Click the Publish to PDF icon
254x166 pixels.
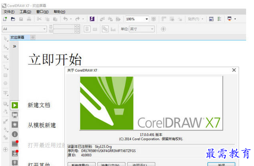(x=118, y=19)
